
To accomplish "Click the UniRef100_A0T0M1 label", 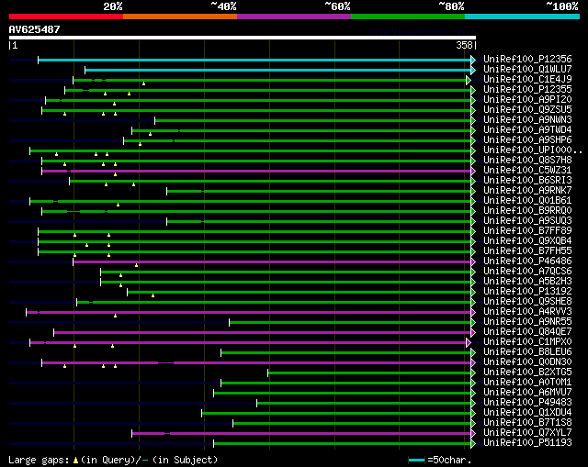I will [527, 383].
